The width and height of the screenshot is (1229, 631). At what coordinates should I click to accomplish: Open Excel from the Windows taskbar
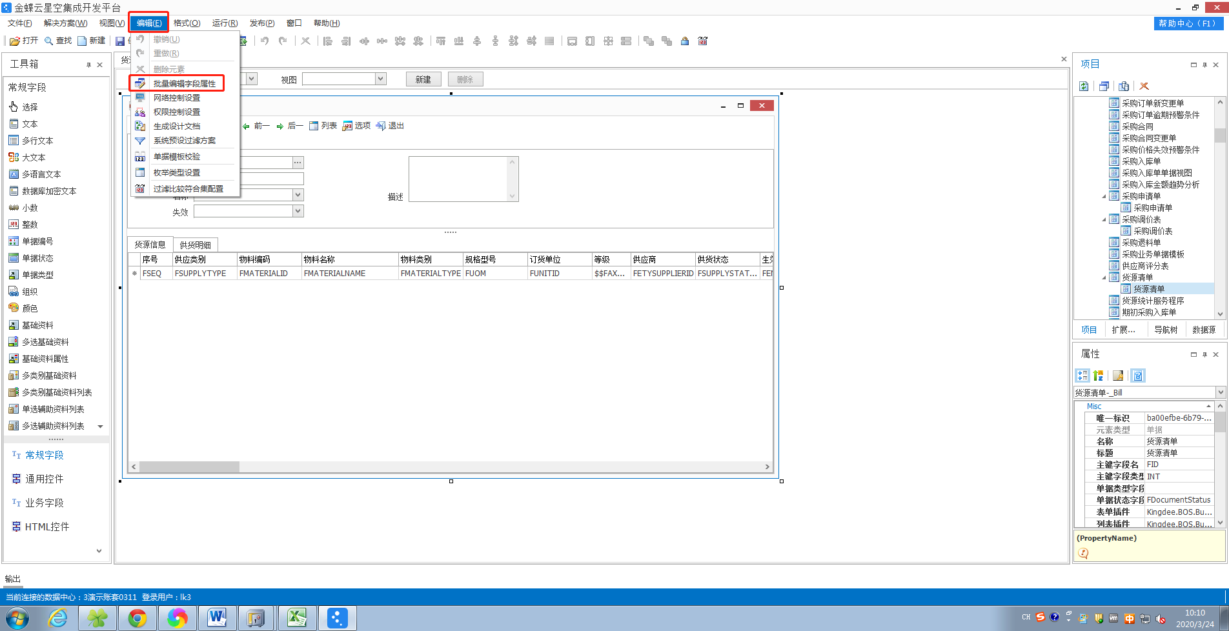pos(298,618)
